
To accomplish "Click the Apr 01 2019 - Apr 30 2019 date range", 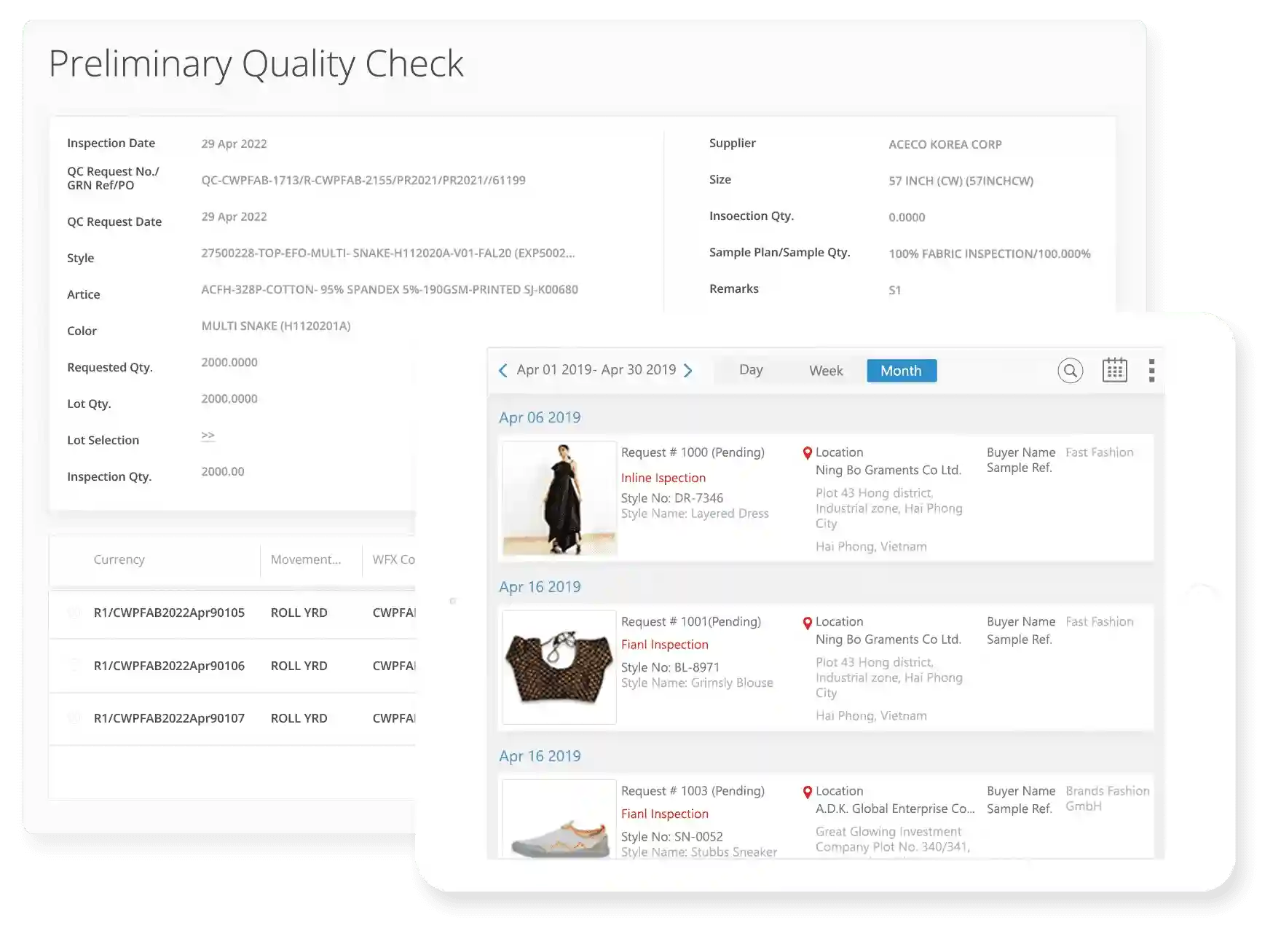I will 596,370.
